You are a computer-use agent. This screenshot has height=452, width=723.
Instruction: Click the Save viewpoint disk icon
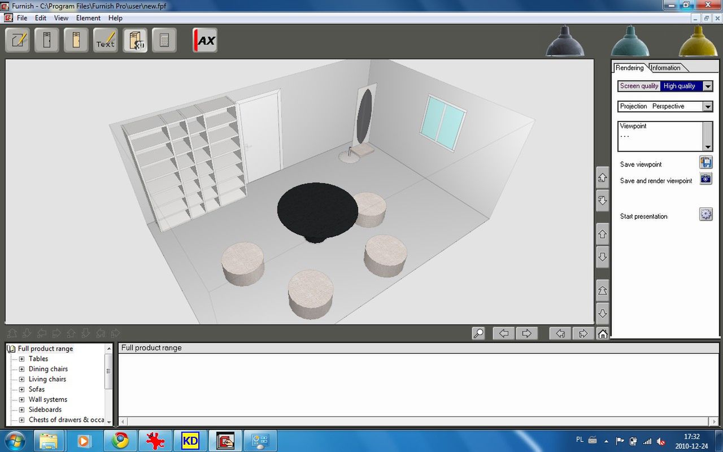point(705,162)
